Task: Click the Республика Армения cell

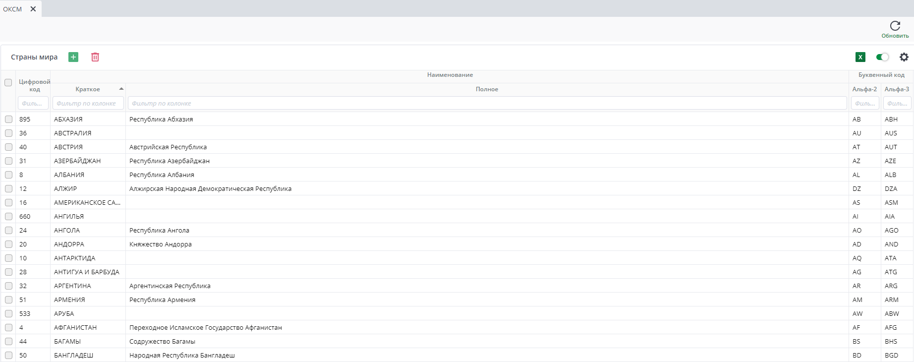Action: click(487, 300)
